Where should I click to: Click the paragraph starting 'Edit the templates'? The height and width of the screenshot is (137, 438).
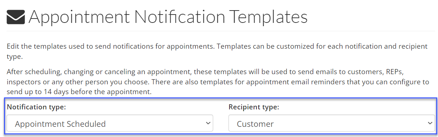[217, 52]
